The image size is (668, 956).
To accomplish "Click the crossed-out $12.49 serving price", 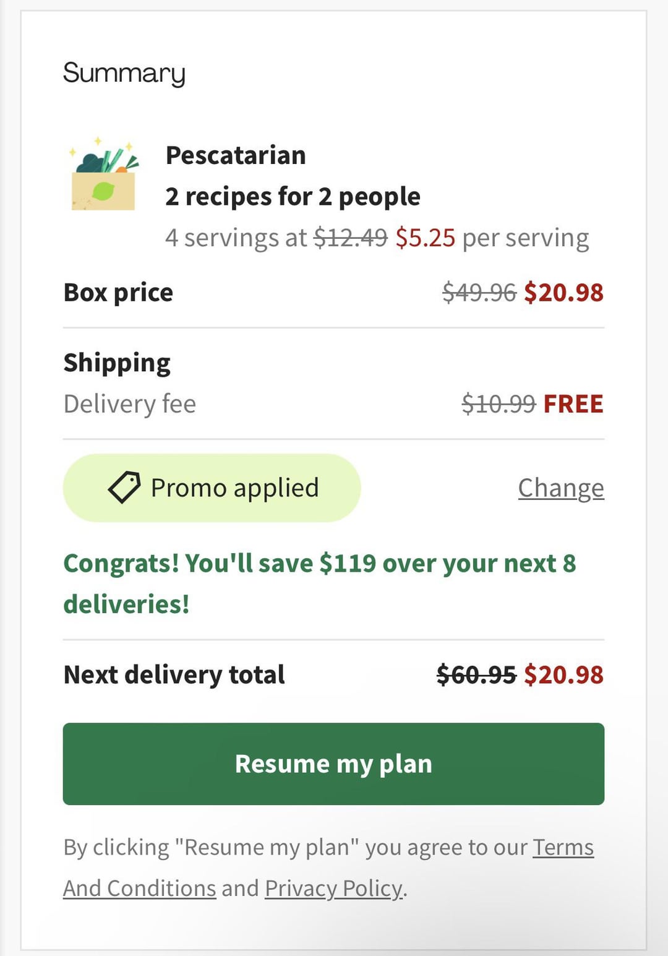I will (350, 238).
